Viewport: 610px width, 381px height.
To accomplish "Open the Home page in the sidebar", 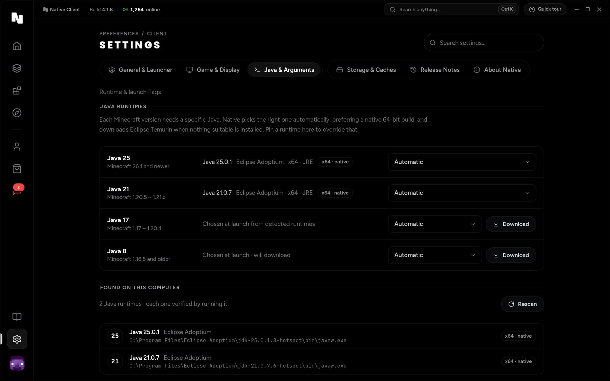I will [x=17, y=46].
